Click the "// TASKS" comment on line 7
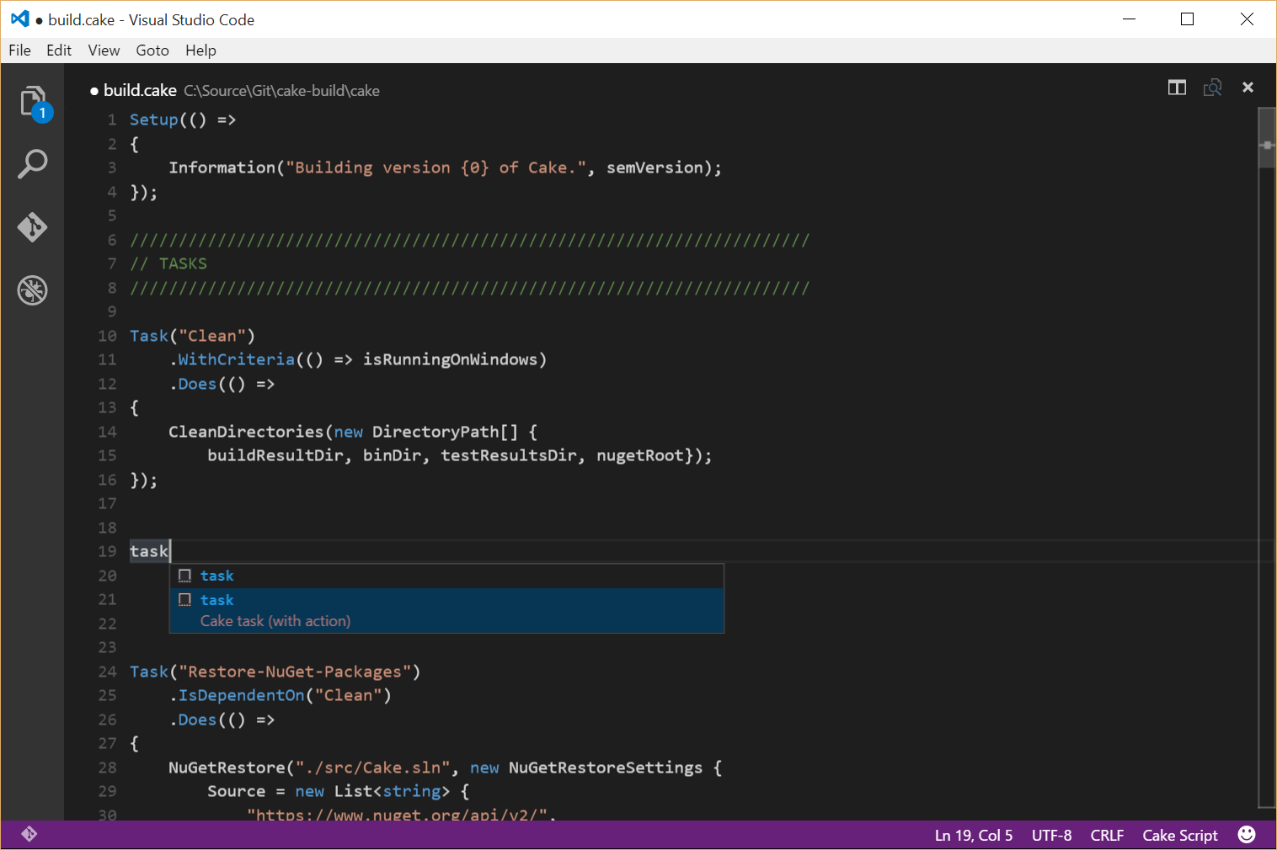This screenshot has height=850, width=1277. tap(168, 263)
